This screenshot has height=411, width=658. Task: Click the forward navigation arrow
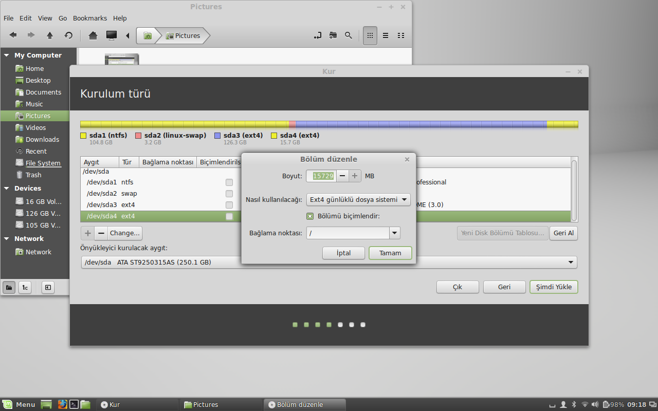[31, 35]
